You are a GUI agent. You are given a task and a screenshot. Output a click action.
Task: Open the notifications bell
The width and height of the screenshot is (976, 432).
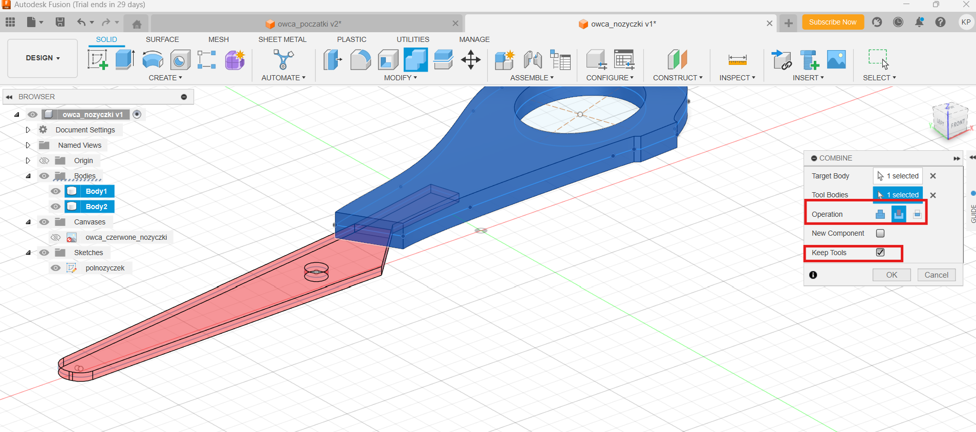(x=919, y=22)
